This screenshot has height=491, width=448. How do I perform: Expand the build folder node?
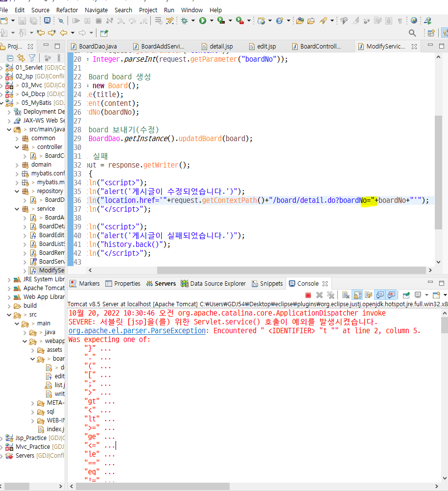pyautogui.click(x=9, y=306)
